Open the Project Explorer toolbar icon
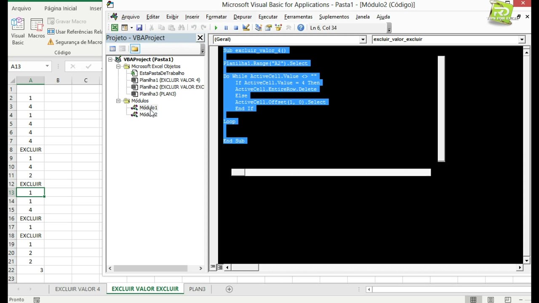 tap(258, 28)
